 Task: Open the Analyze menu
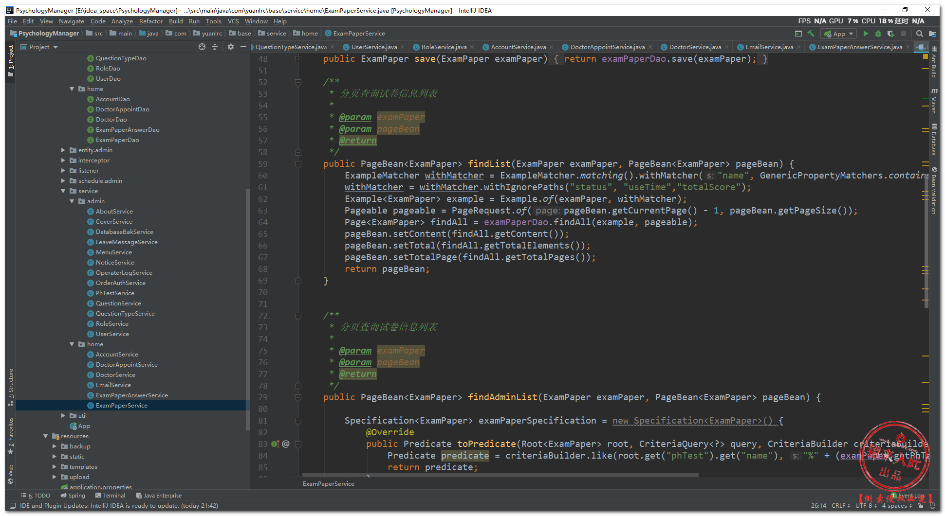pos(122,21)
